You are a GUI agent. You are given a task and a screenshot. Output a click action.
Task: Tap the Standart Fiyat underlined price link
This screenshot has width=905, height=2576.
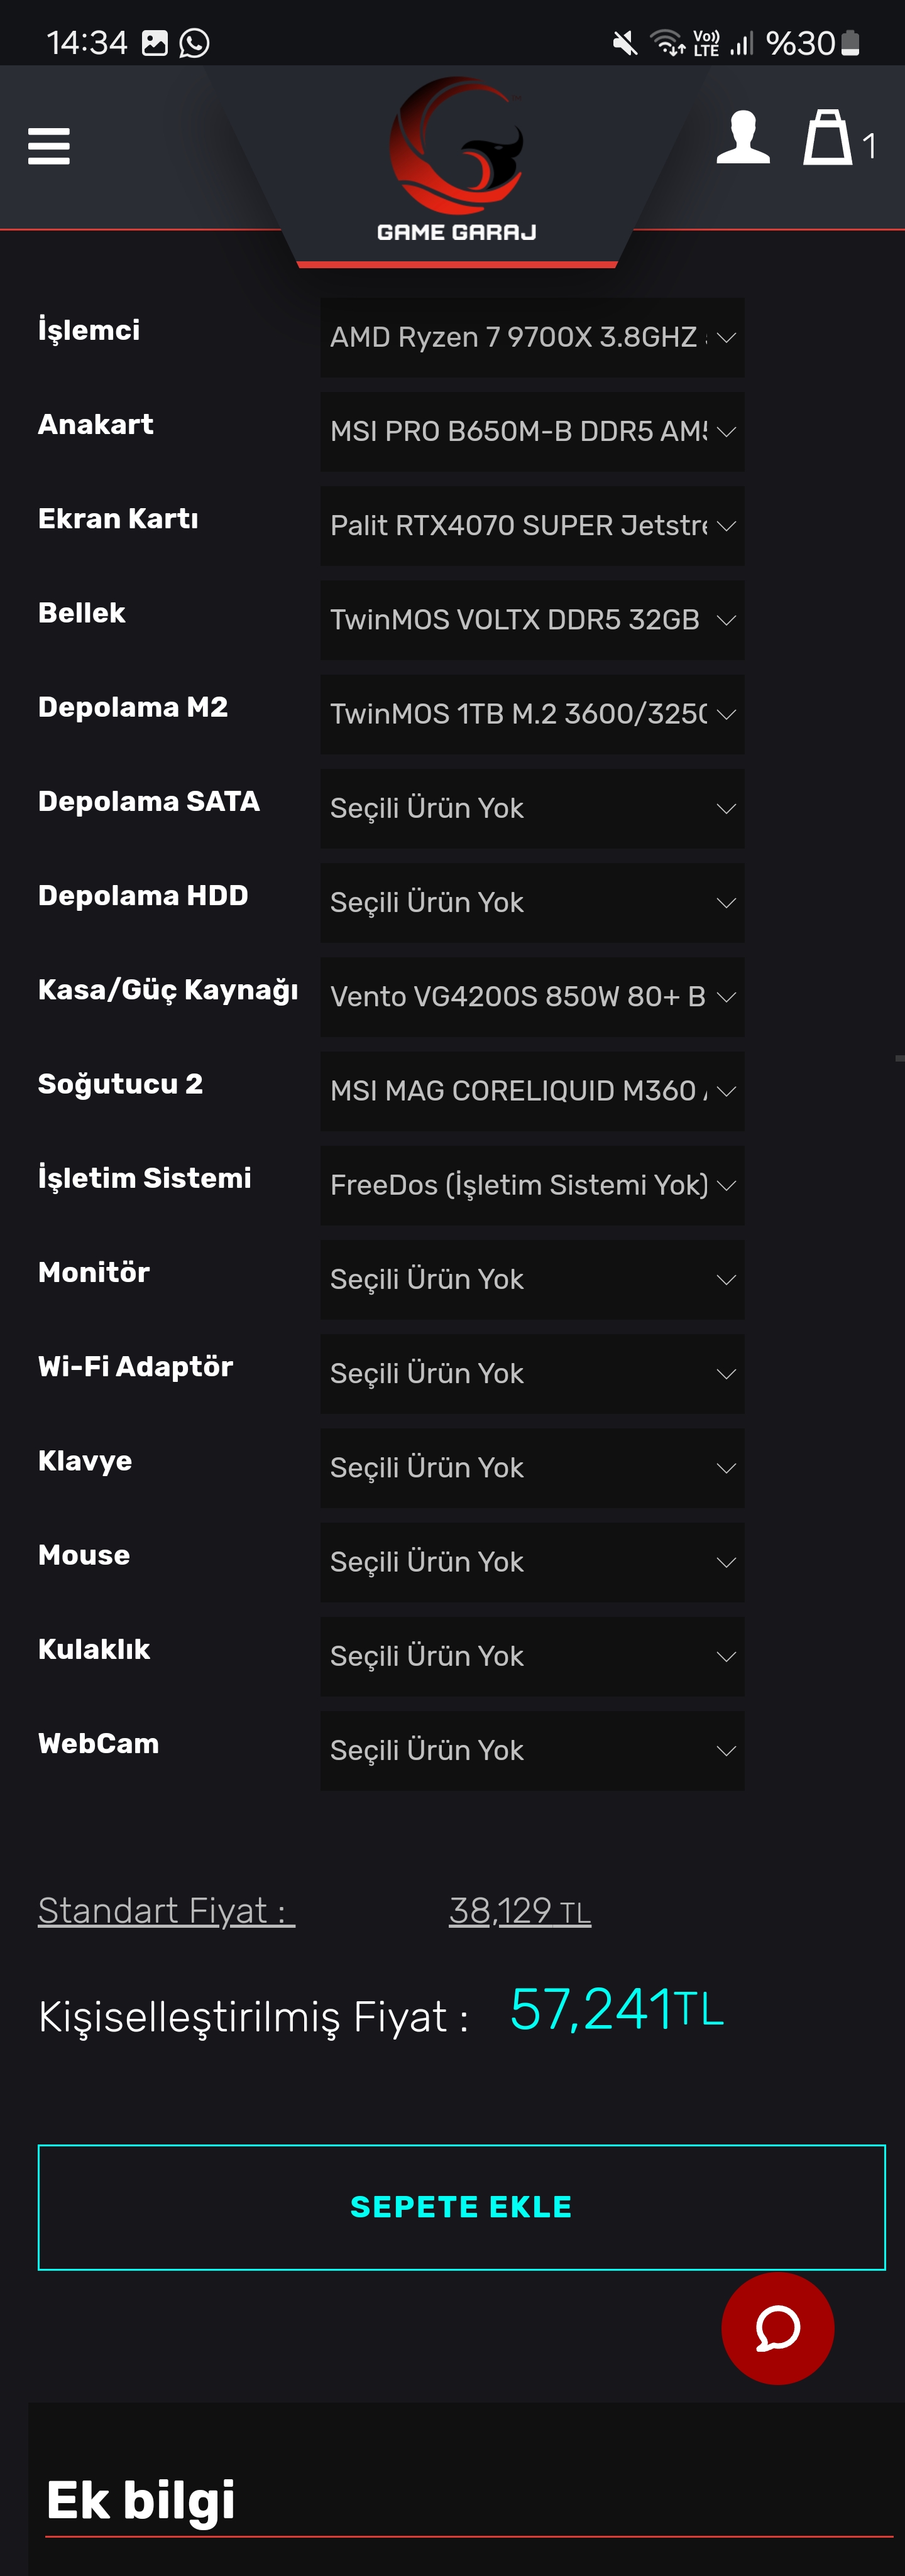(519, 1911)
